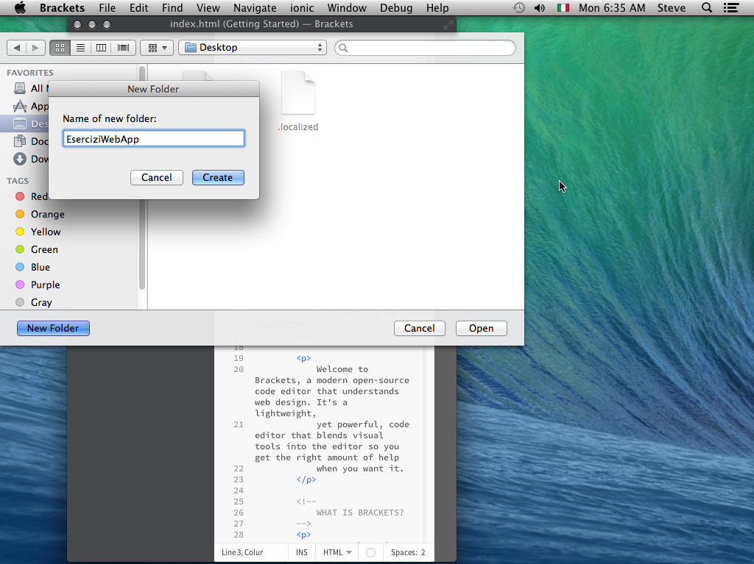Go back with the left arrow button

(x=17, y=48)
